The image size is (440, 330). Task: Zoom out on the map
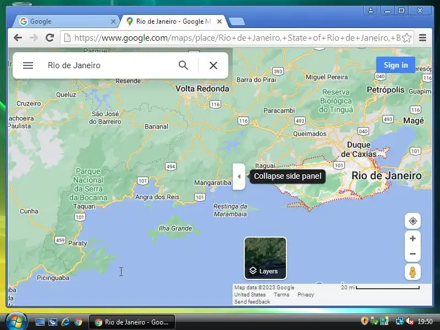[x=413, y=254]
